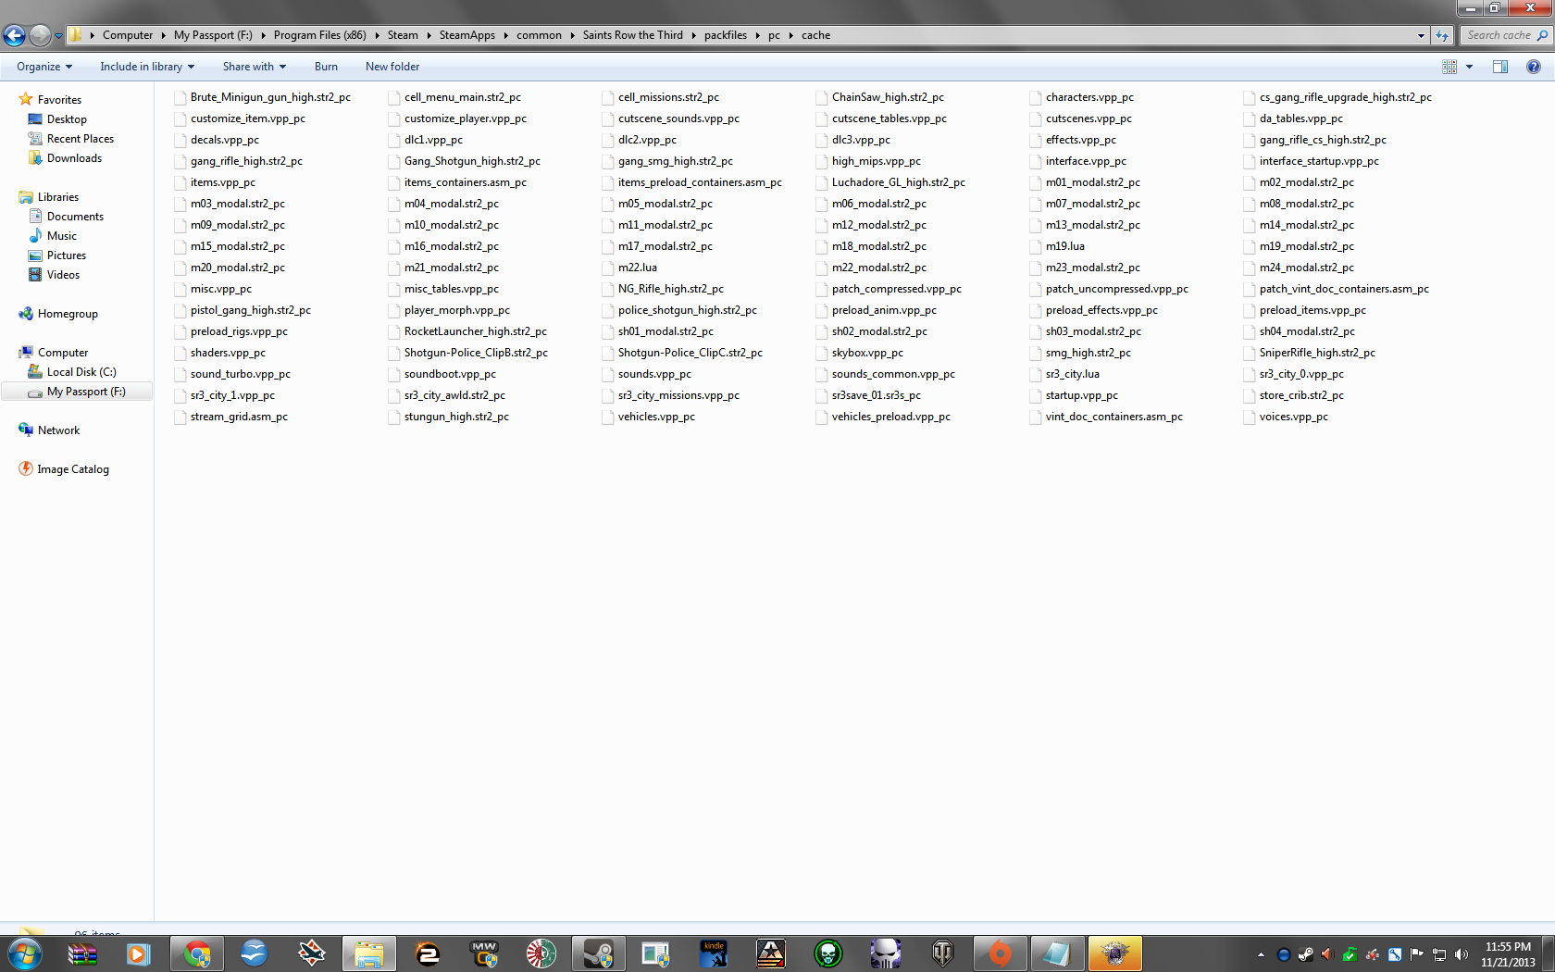Viewport: 1555px width, 972px height.
Task: Open the Documents library
Action: (x=75, y=217)
